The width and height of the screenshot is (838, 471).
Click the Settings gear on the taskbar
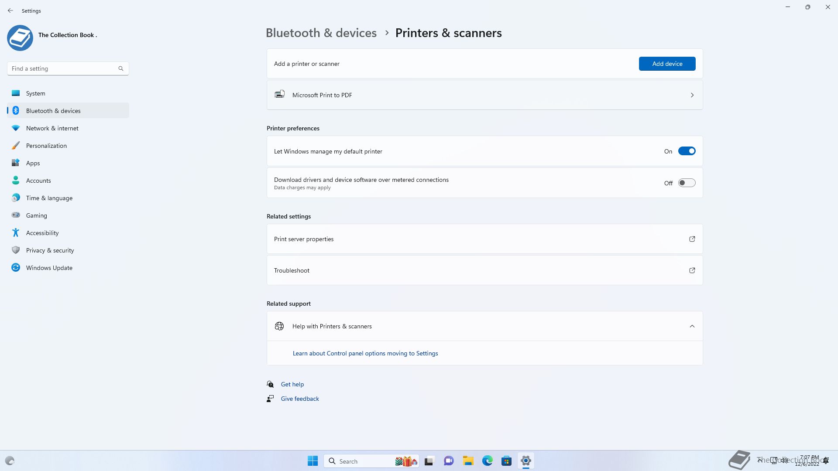pyautogui.click(x=526, y=461)
